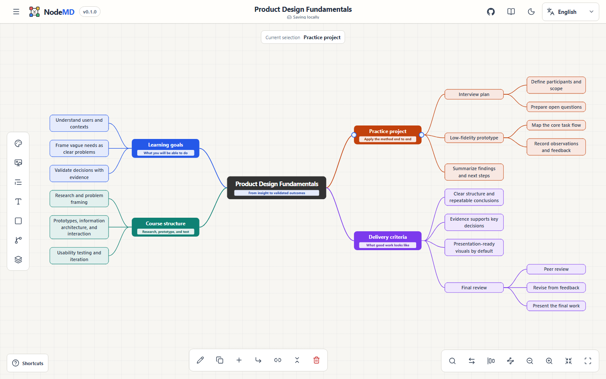Click the swap direction arrows icon
Viewport: 606px width, 379px height.
(472, 361)
